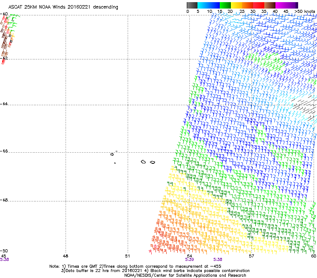Click the '60' longitude axis label
Screen dimensions: 317x278
coord(314,256)
